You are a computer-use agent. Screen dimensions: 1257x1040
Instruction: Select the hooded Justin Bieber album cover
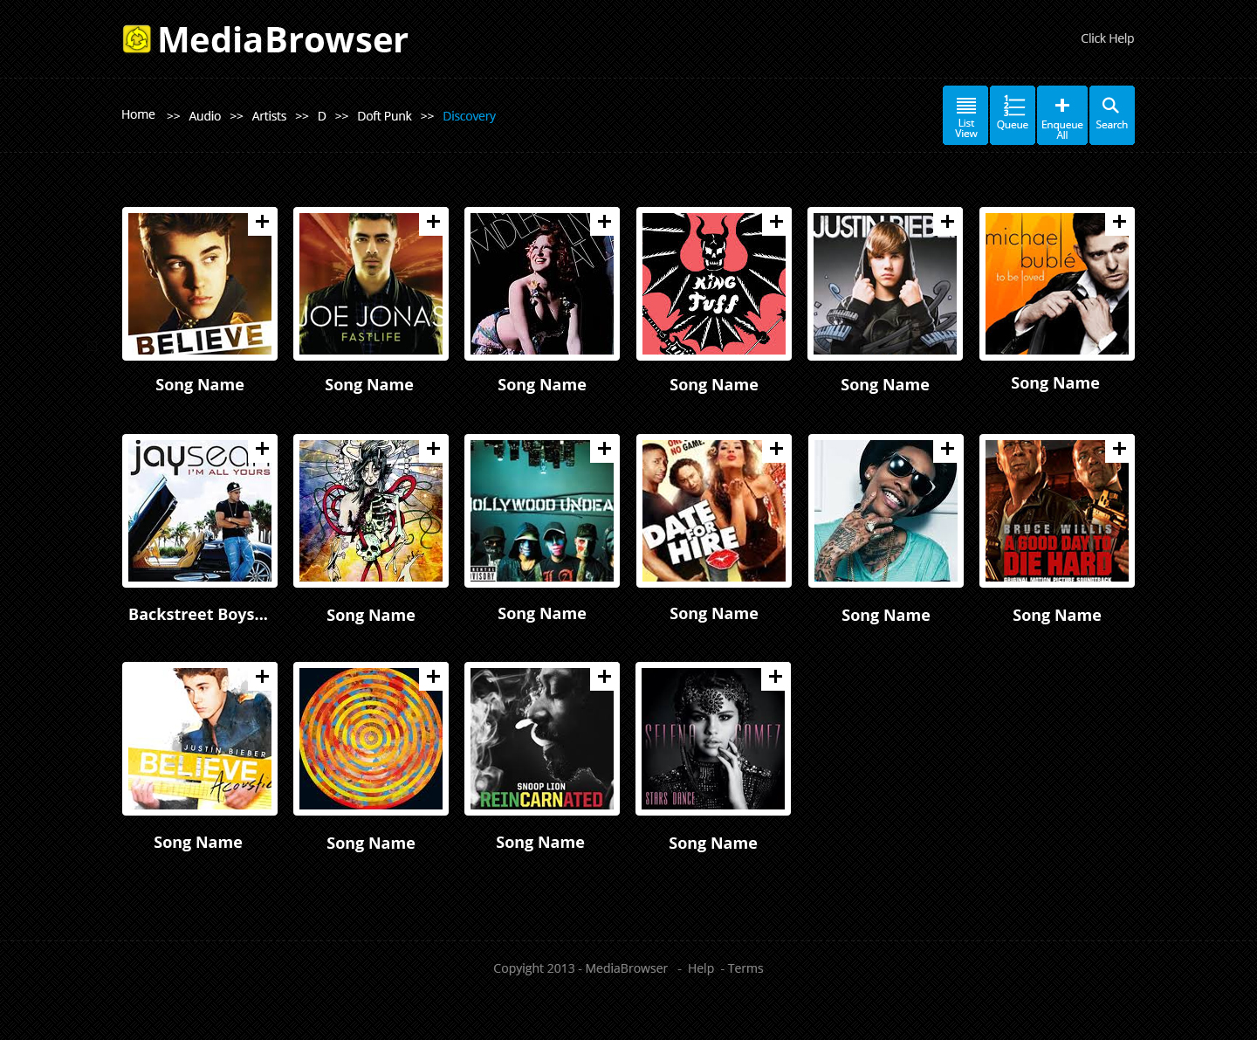[x=885, y=284]
